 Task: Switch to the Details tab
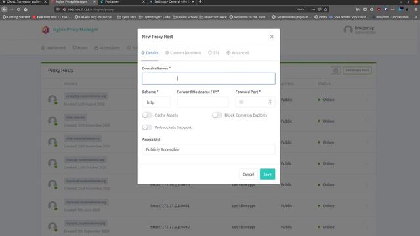click(x=150, y=53)
